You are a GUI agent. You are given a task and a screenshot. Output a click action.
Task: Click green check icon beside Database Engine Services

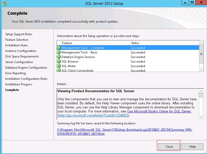coord(59,57)
